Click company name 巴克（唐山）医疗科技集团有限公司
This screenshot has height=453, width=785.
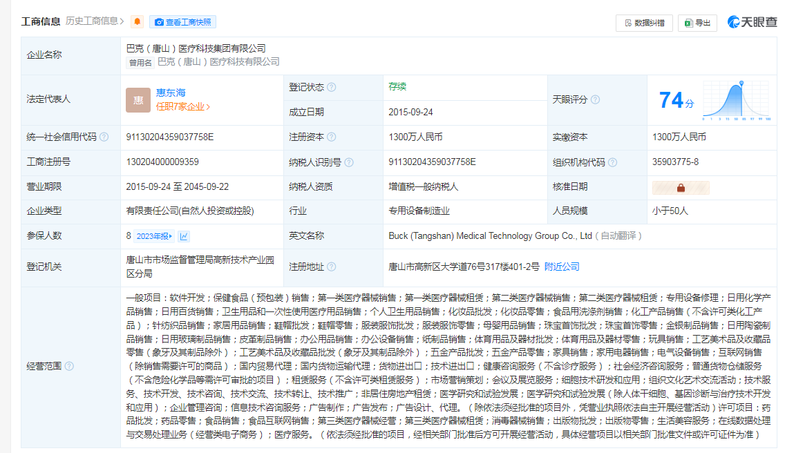[196, 48]
